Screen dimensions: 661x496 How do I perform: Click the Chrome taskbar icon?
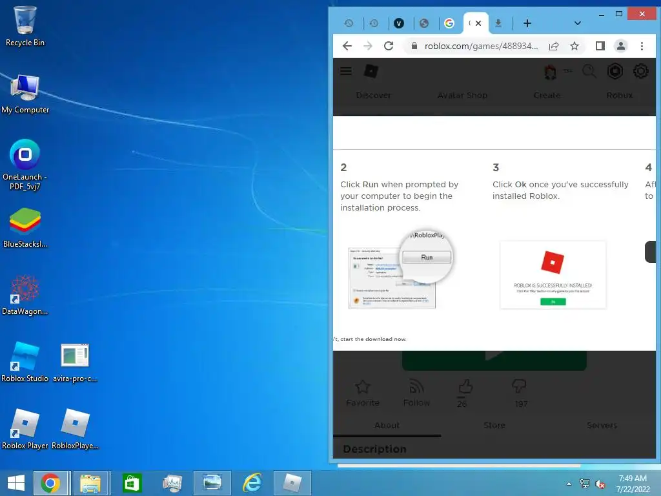point(50,483)
